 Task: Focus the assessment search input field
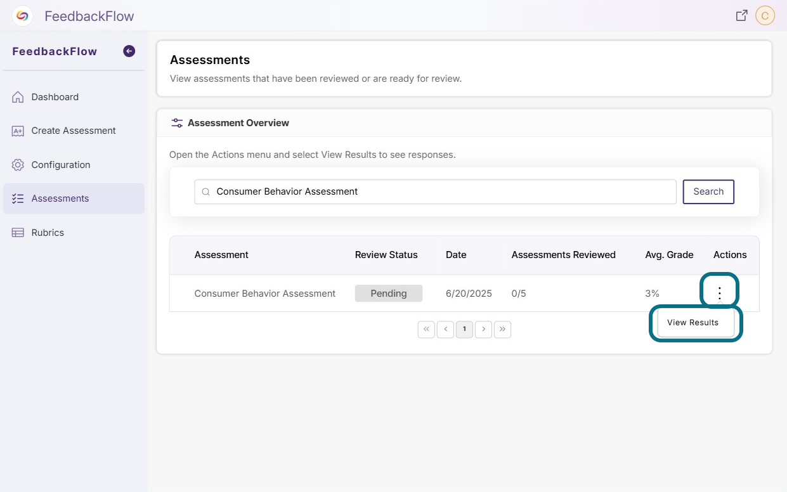click(x=435, y=191)
